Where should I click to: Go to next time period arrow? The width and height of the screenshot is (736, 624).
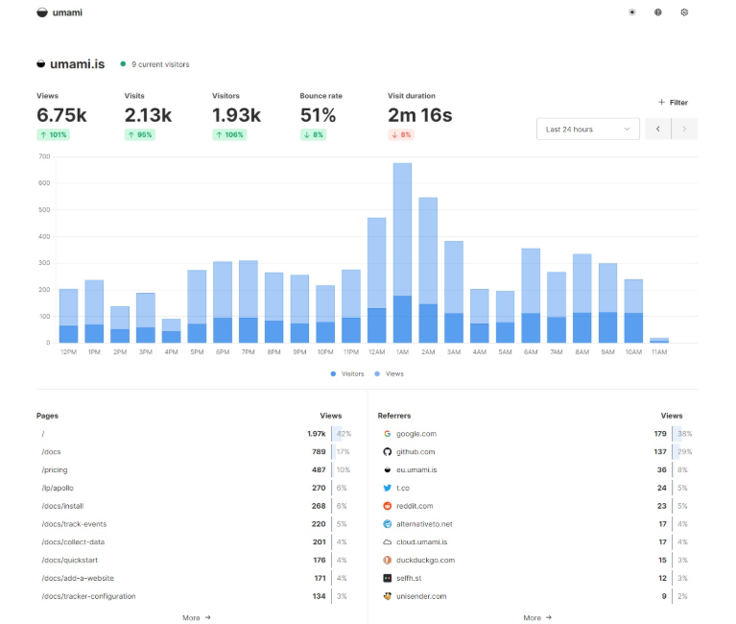click(684, 129)
